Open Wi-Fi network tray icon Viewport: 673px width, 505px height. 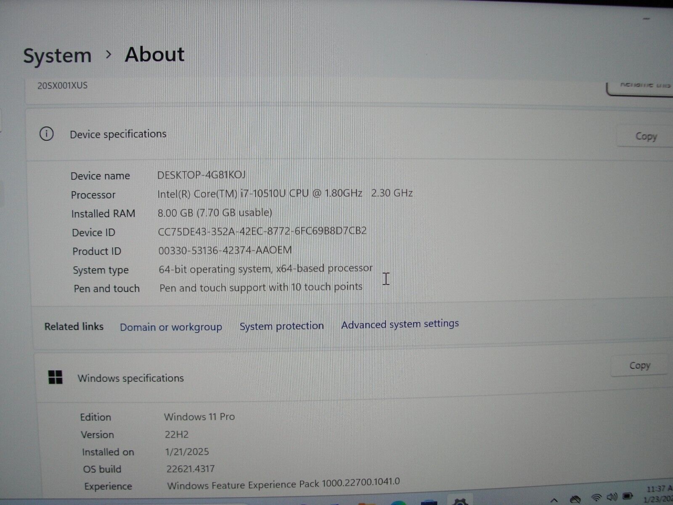point(596,498)
